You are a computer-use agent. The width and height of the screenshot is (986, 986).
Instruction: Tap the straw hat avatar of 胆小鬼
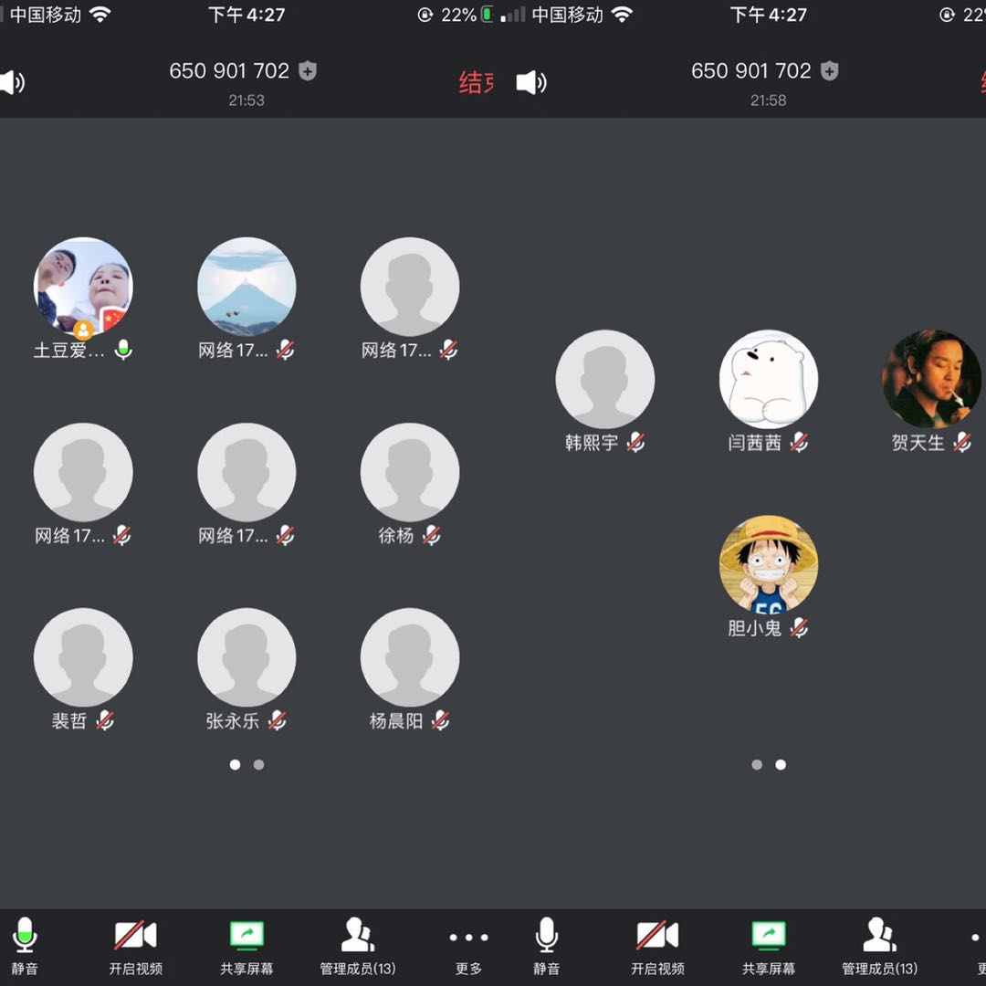click(x=768, y=564)
